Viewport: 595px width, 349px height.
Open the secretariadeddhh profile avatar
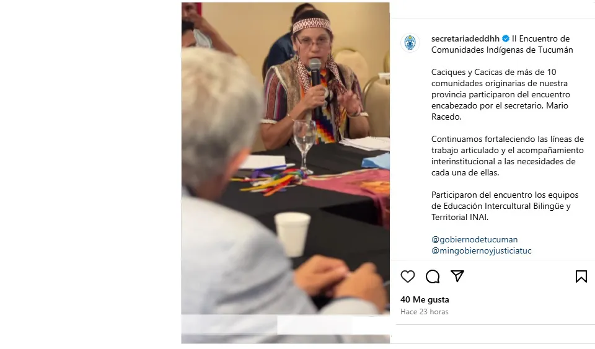(410, 43)
